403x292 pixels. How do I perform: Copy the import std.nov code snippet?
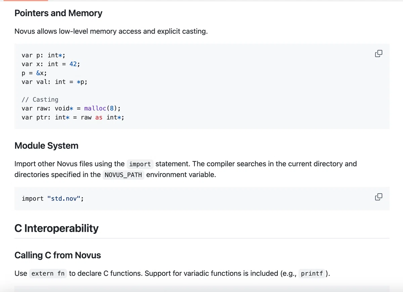pos(378,197)
